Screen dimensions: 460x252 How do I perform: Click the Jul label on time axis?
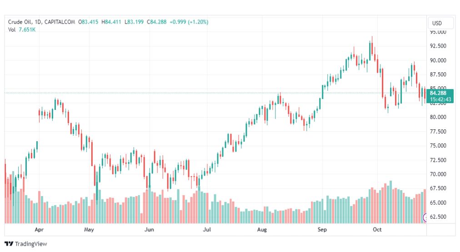click(x=207, y=230)
